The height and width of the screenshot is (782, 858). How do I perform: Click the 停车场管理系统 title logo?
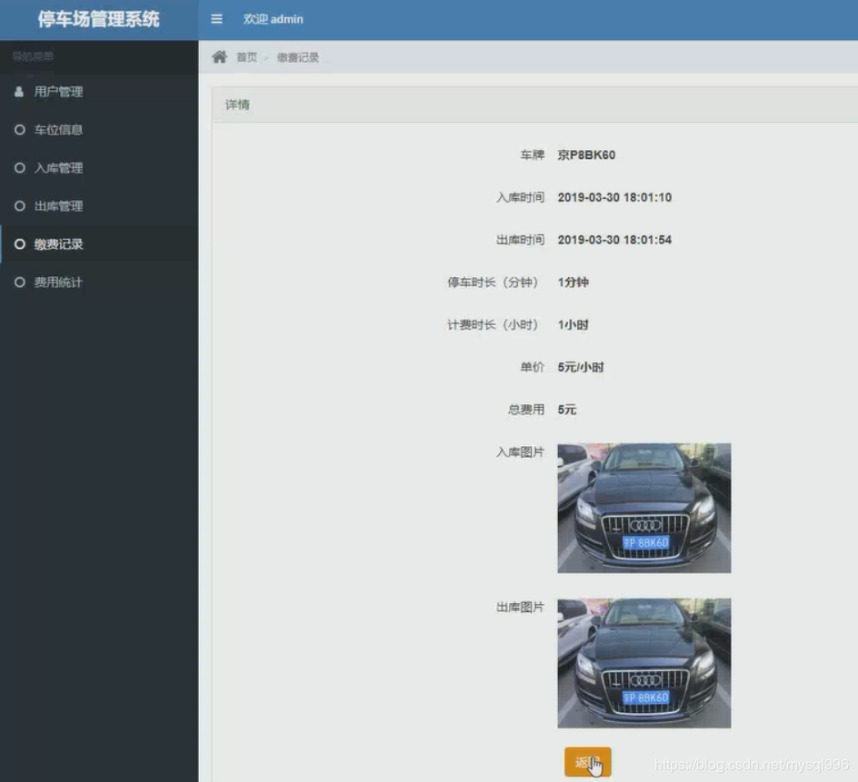pyautogui.click(x=98, y=19)
